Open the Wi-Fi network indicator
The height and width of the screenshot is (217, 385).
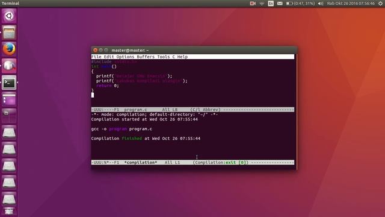tap(262, 4)
